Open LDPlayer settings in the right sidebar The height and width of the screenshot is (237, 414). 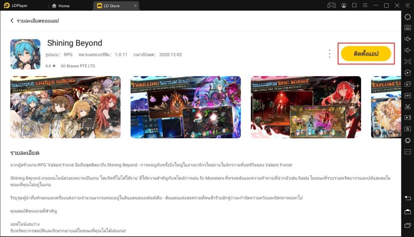[x=407, y=17]
